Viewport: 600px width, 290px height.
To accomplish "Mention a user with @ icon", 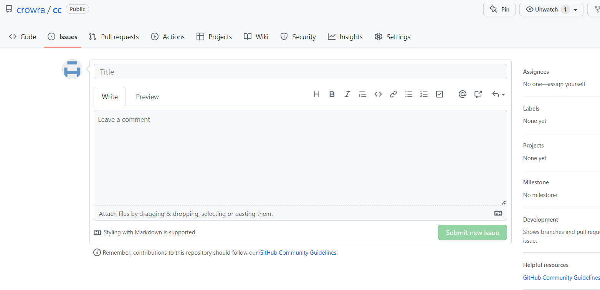I will (463, 94).
